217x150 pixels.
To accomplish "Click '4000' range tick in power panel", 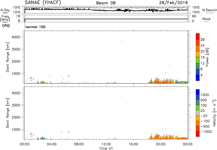I will [x=16, y=37].
